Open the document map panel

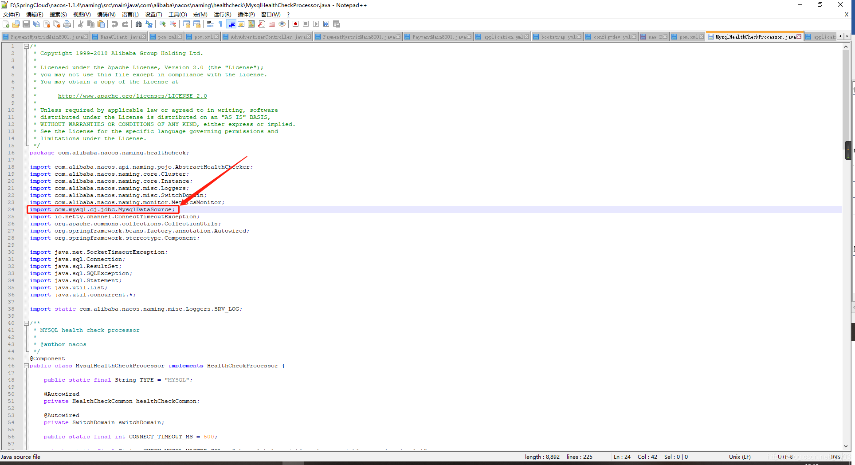251,24
